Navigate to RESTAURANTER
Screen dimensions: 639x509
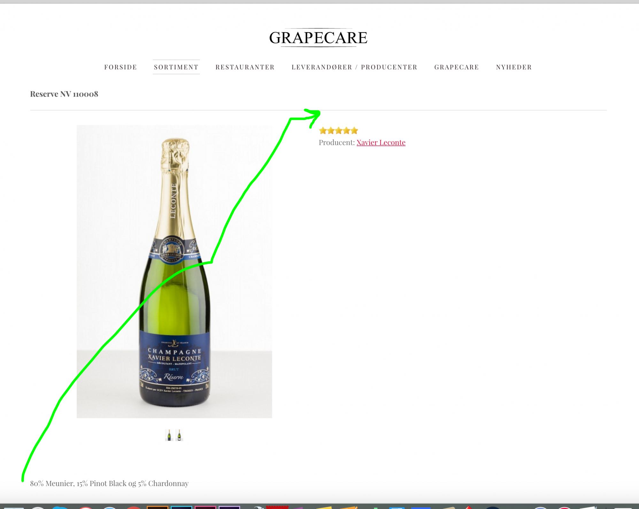pos(245,67)
